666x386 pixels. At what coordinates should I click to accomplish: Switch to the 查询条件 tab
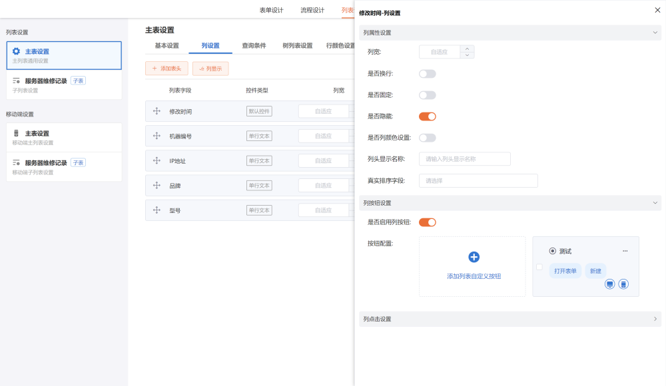(254, 46)
